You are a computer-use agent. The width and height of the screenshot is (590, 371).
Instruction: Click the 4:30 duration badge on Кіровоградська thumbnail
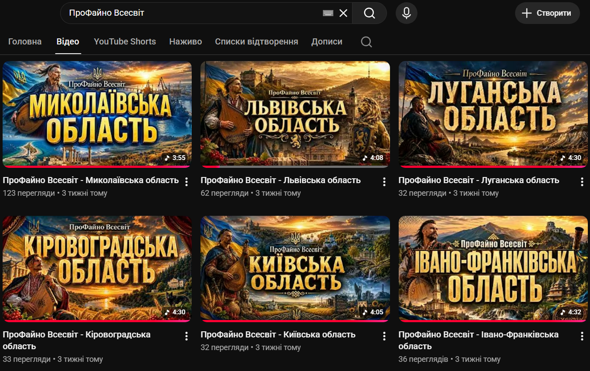pos(175,312)
